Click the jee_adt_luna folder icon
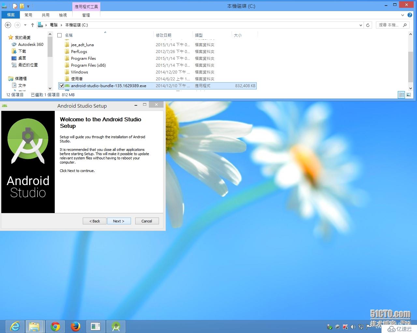 [x=67, y=45]
